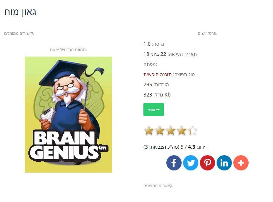Select the version 1.0 text
Viewport: 273px width, 202px height.
tap(147, 44)
